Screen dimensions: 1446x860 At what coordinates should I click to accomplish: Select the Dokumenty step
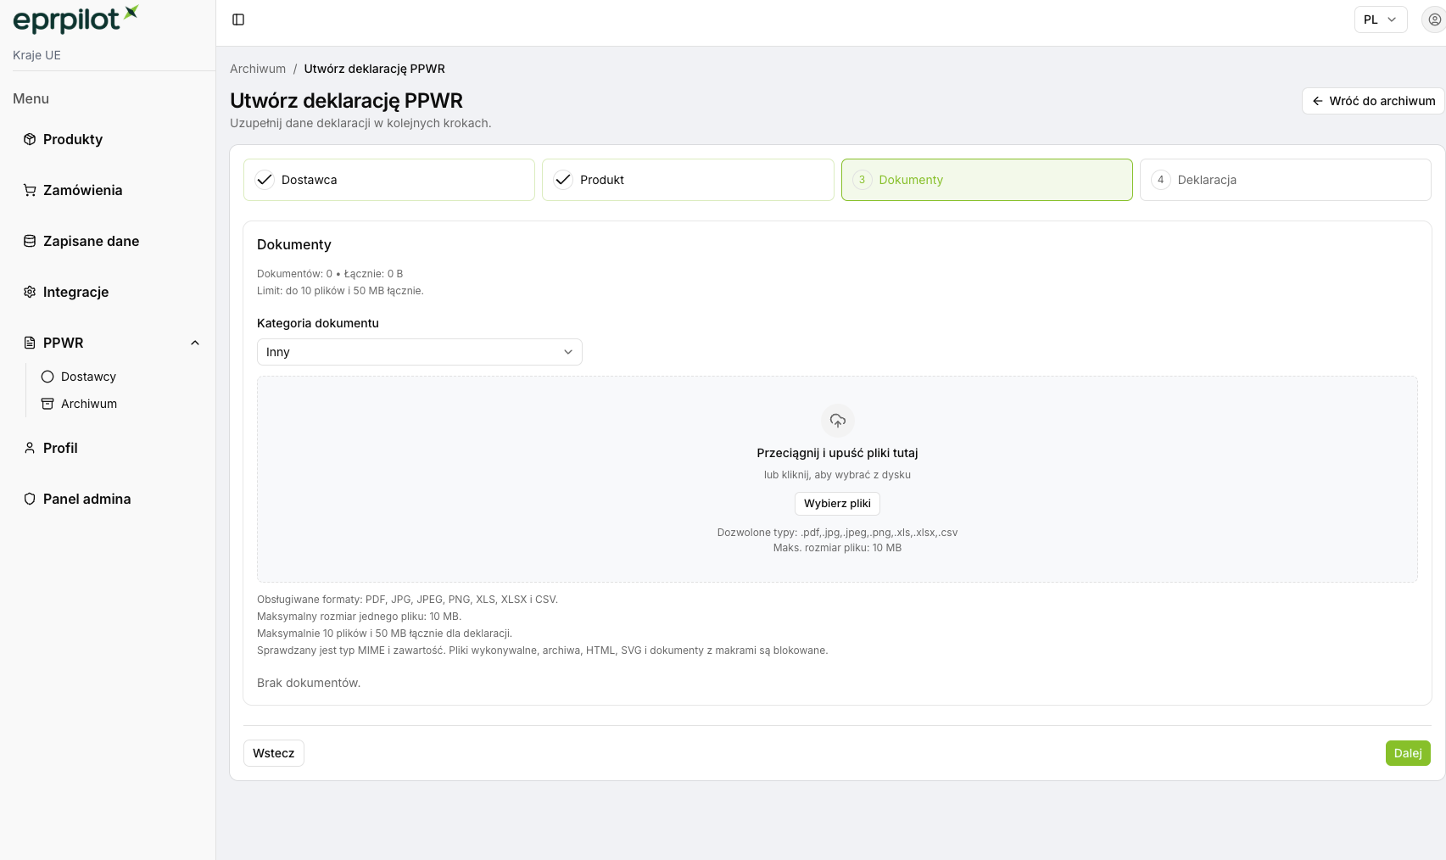[x=987, y=180]
